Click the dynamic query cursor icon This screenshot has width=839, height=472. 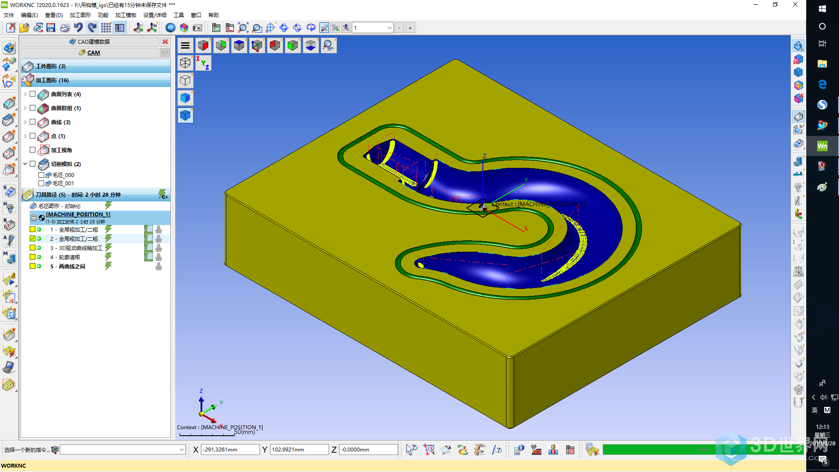[411, 449]
